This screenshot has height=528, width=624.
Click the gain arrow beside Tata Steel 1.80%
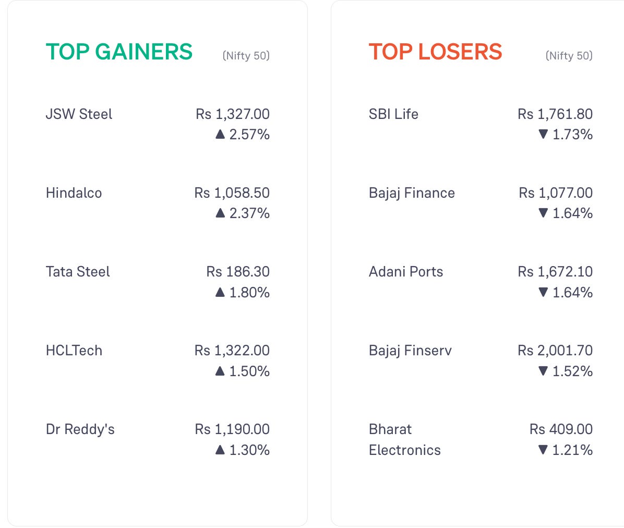pos(220,292)
